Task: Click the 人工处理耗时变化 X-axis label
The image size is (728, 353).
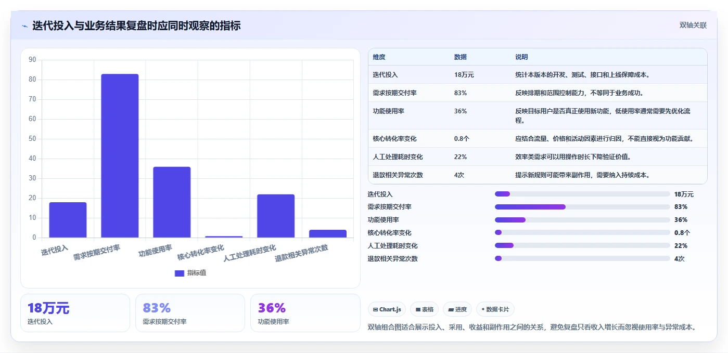Action: 250,254
